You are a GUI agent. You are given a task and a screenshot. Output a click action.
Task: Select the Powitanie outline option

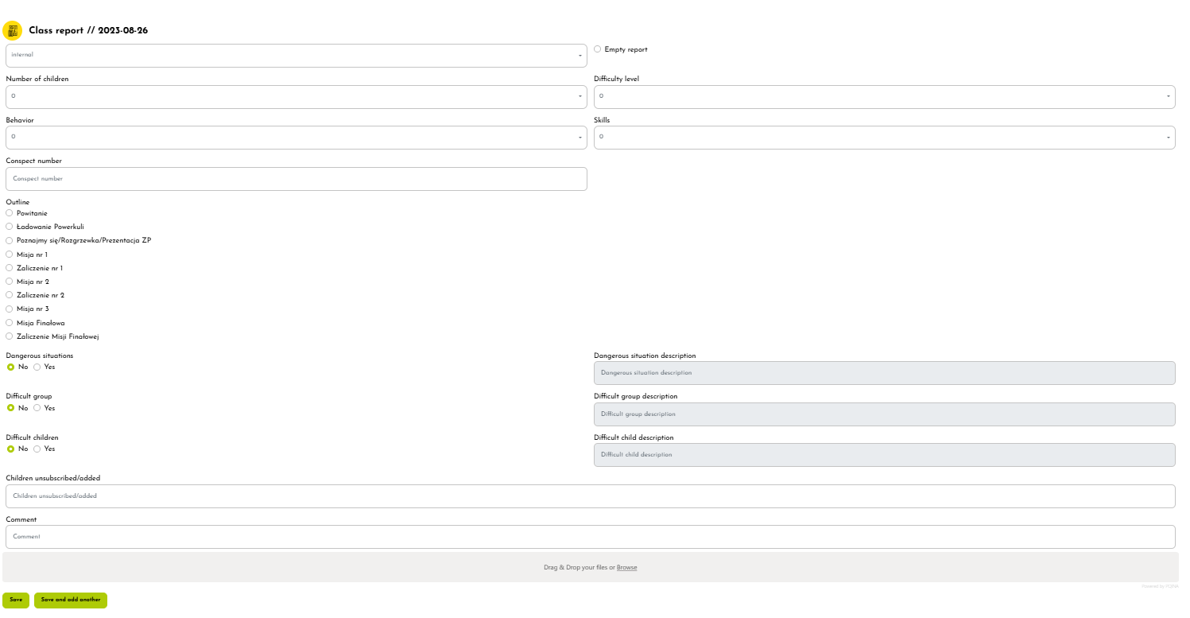coord(10,213)
